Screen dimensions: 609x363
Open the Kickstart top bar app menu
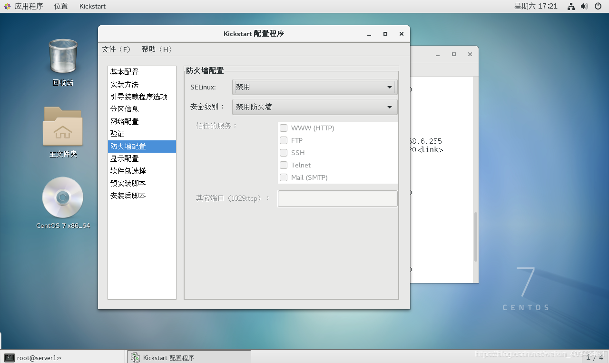[x=93, y=6]
